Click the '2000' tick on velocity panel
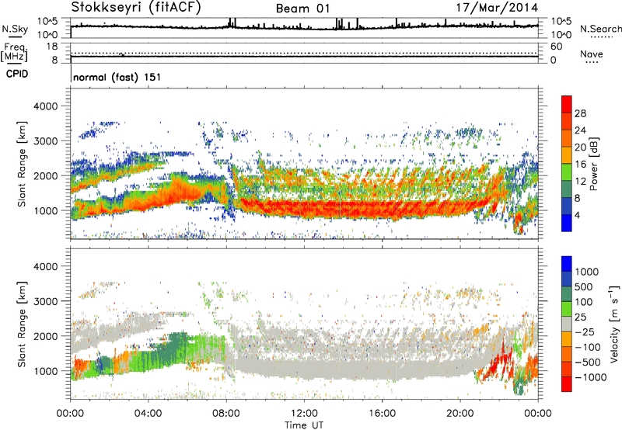This screenshot has height=430, width=622. pos(46,336)
